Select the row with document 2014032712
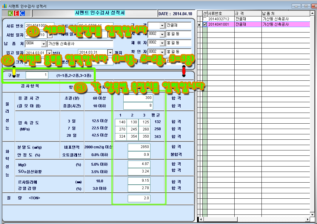 click(221, 19)
